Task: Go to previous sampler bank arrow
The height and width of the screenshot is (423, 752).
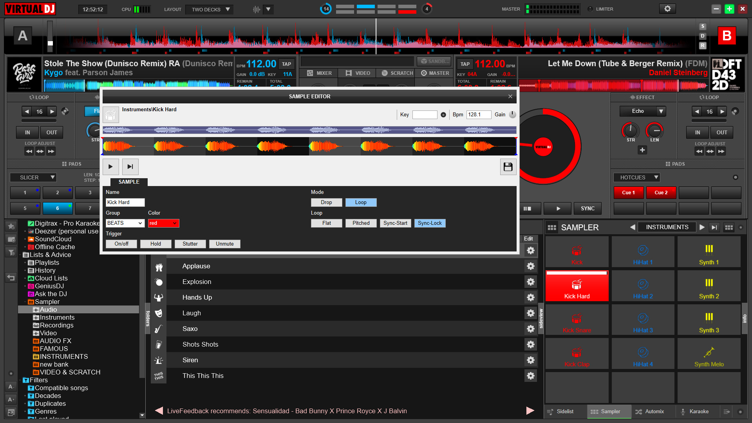Action: pos(632,227)
